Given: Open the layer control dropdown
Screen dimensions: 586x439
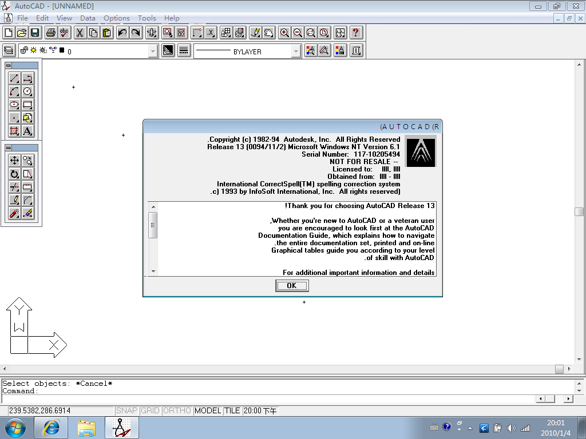Looking at the screenshot, I should coord(153,51).
